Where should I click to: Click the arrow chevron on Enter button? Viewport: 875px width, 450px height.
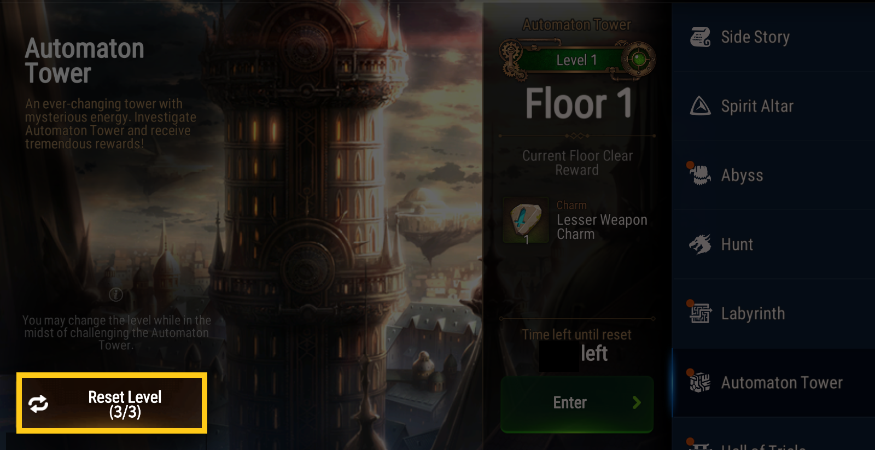click(x=637, y=403)
